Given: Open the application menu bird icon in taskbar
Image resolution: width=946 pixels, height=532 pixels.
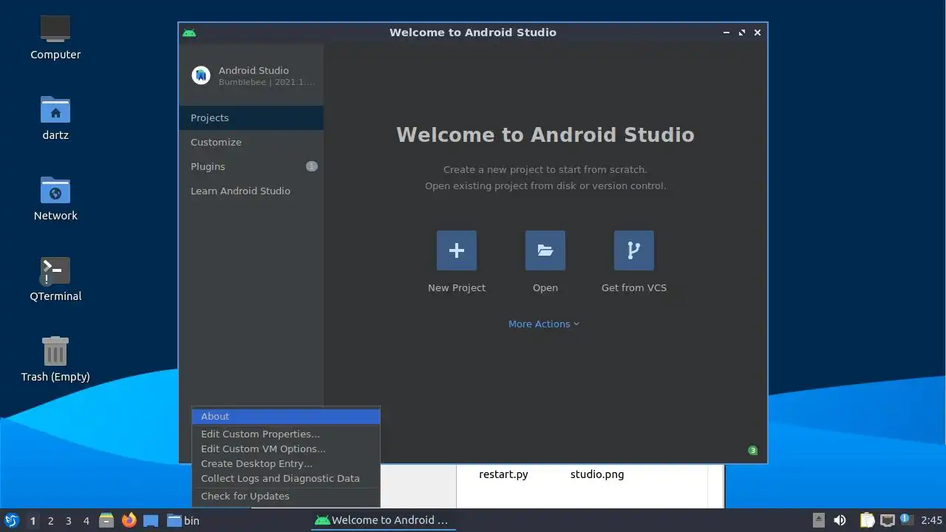Looking at the screenshot, I should click(11, 520).
